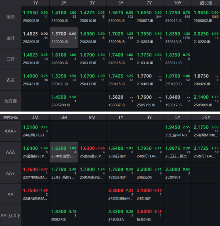220x226 pixels.
Task: Open the 国债 10Y bond 250011.IB
Action: 173,21
